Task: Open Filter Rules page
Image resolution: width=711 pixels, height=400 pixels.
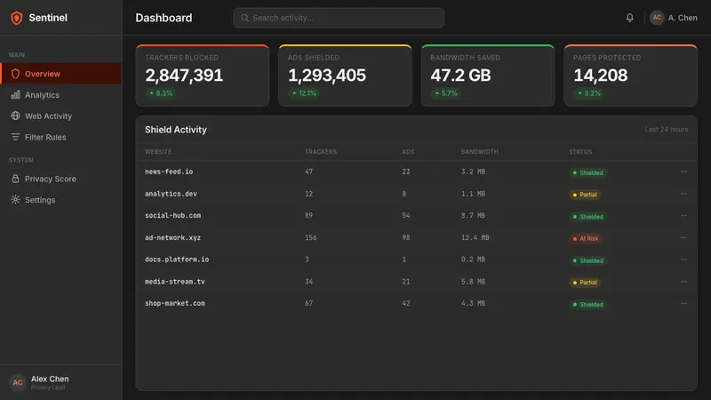Action: pyautogui.click(x=61, y=137)
